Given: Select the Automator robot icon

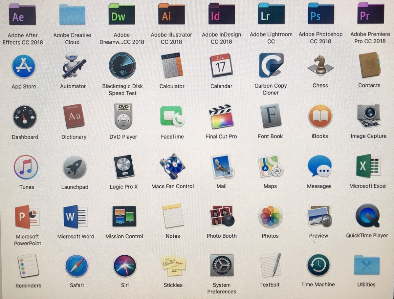Looking at the screenshot, I should click(74, 65).
